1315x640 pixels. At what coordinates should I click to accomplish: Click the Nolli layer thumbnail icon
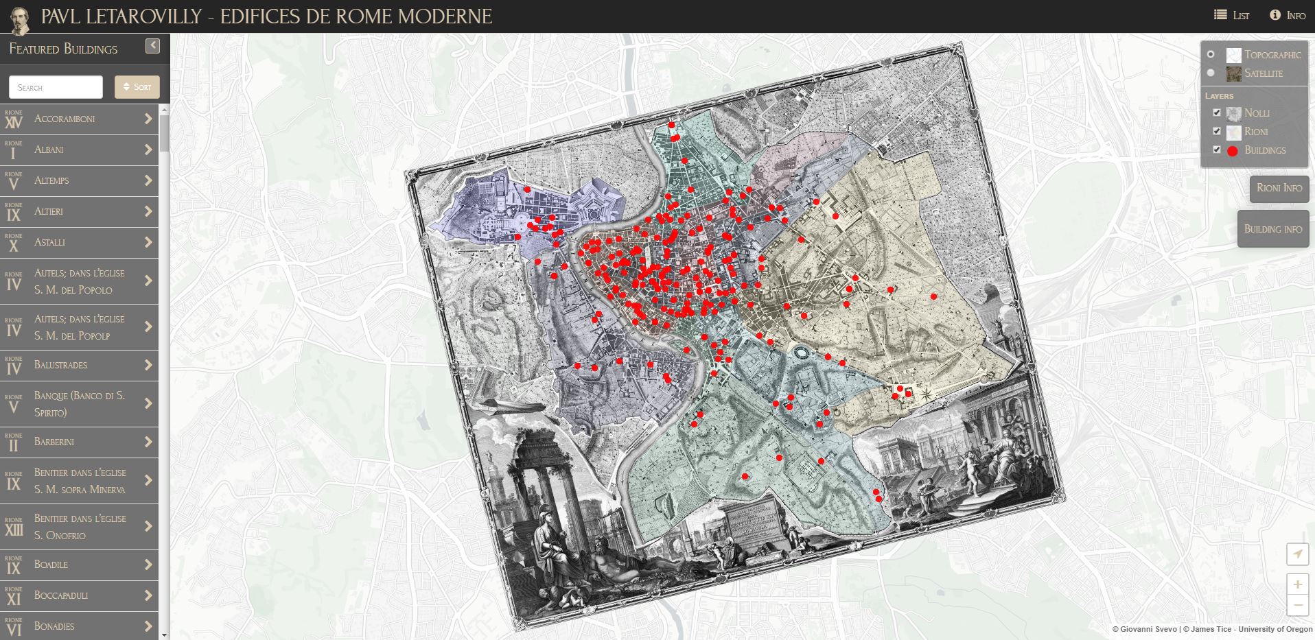point(1233,113)
